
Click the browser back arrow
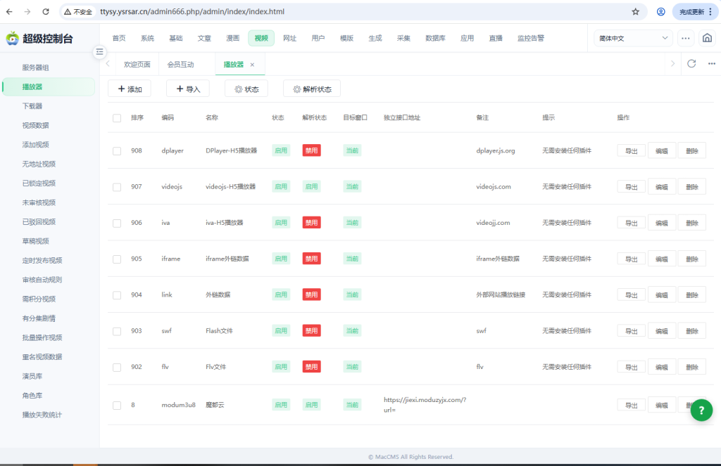click(x=10, y=11)
